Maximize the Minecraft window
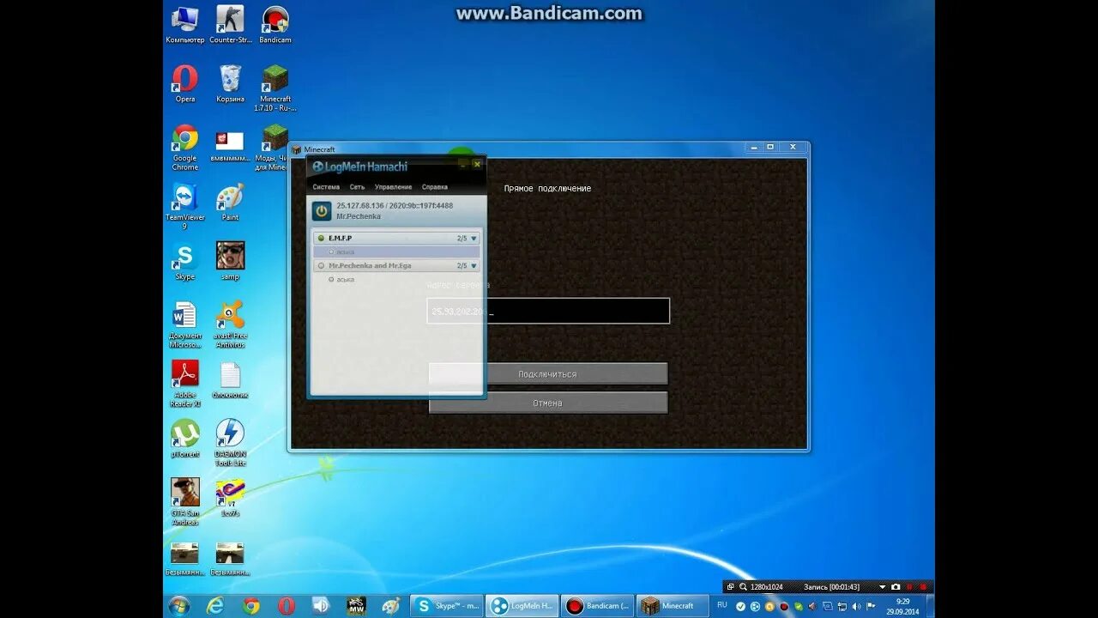 (x=770, y=148)
